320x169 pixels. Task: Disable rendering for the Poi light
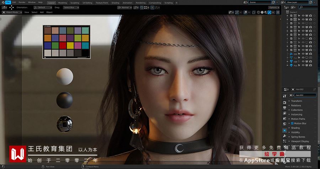pyautogui.click(x=310, y=65)
